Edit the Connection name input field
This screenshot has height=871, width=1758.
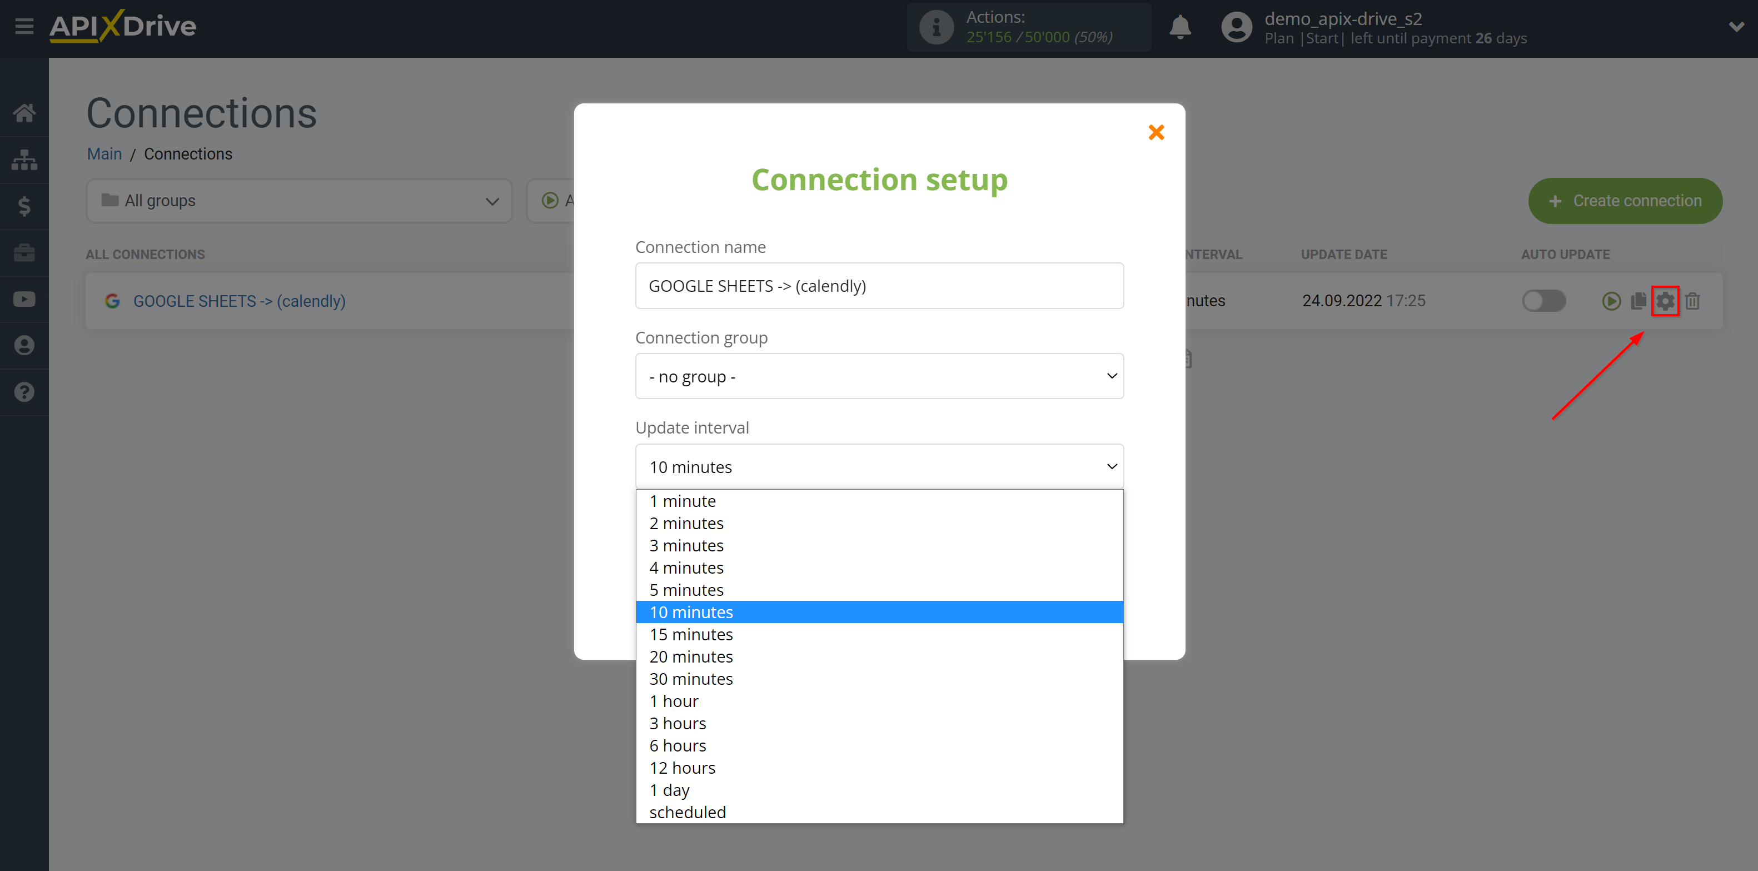pyautogui.click(x=879, y=286)
